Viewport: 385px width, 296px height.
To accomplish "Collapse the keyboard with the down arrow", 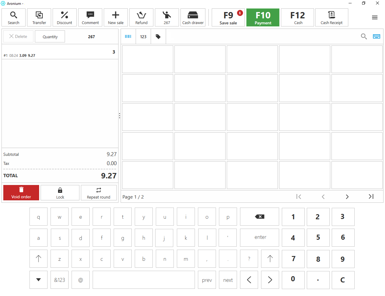I will pyautogui.click(x=38, y=280).
